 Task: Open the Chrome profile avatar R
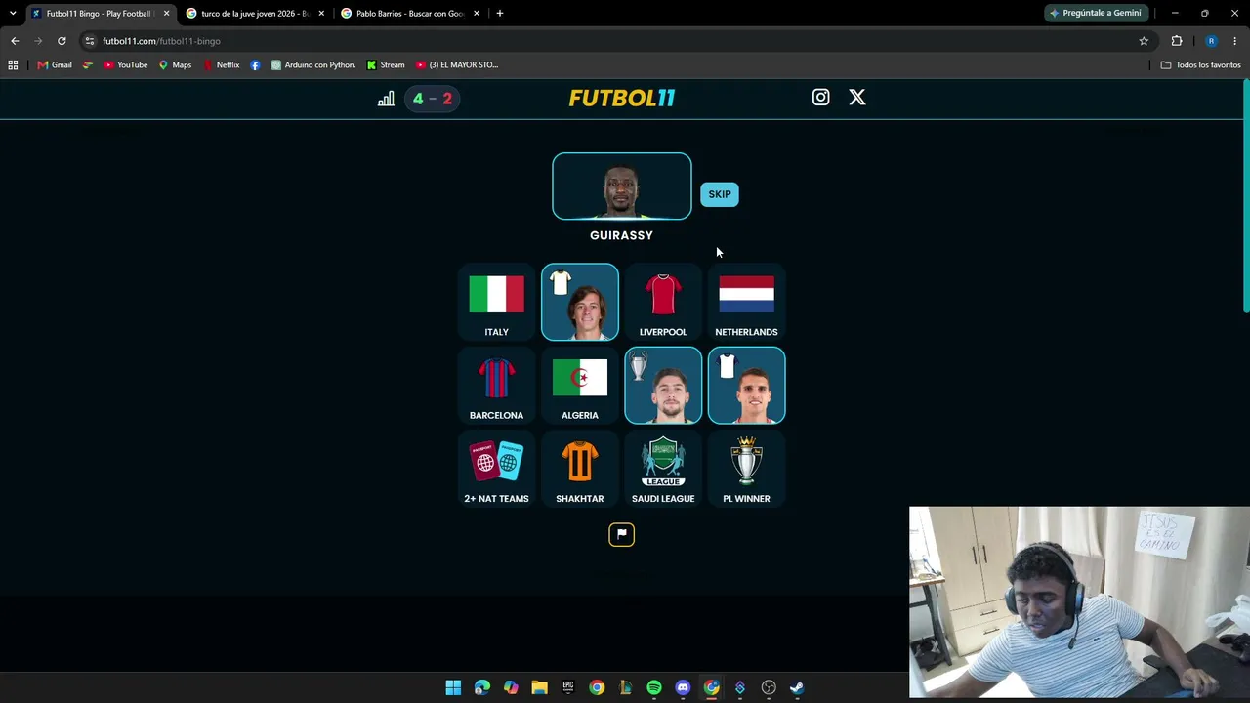(x=1211, y=41)
